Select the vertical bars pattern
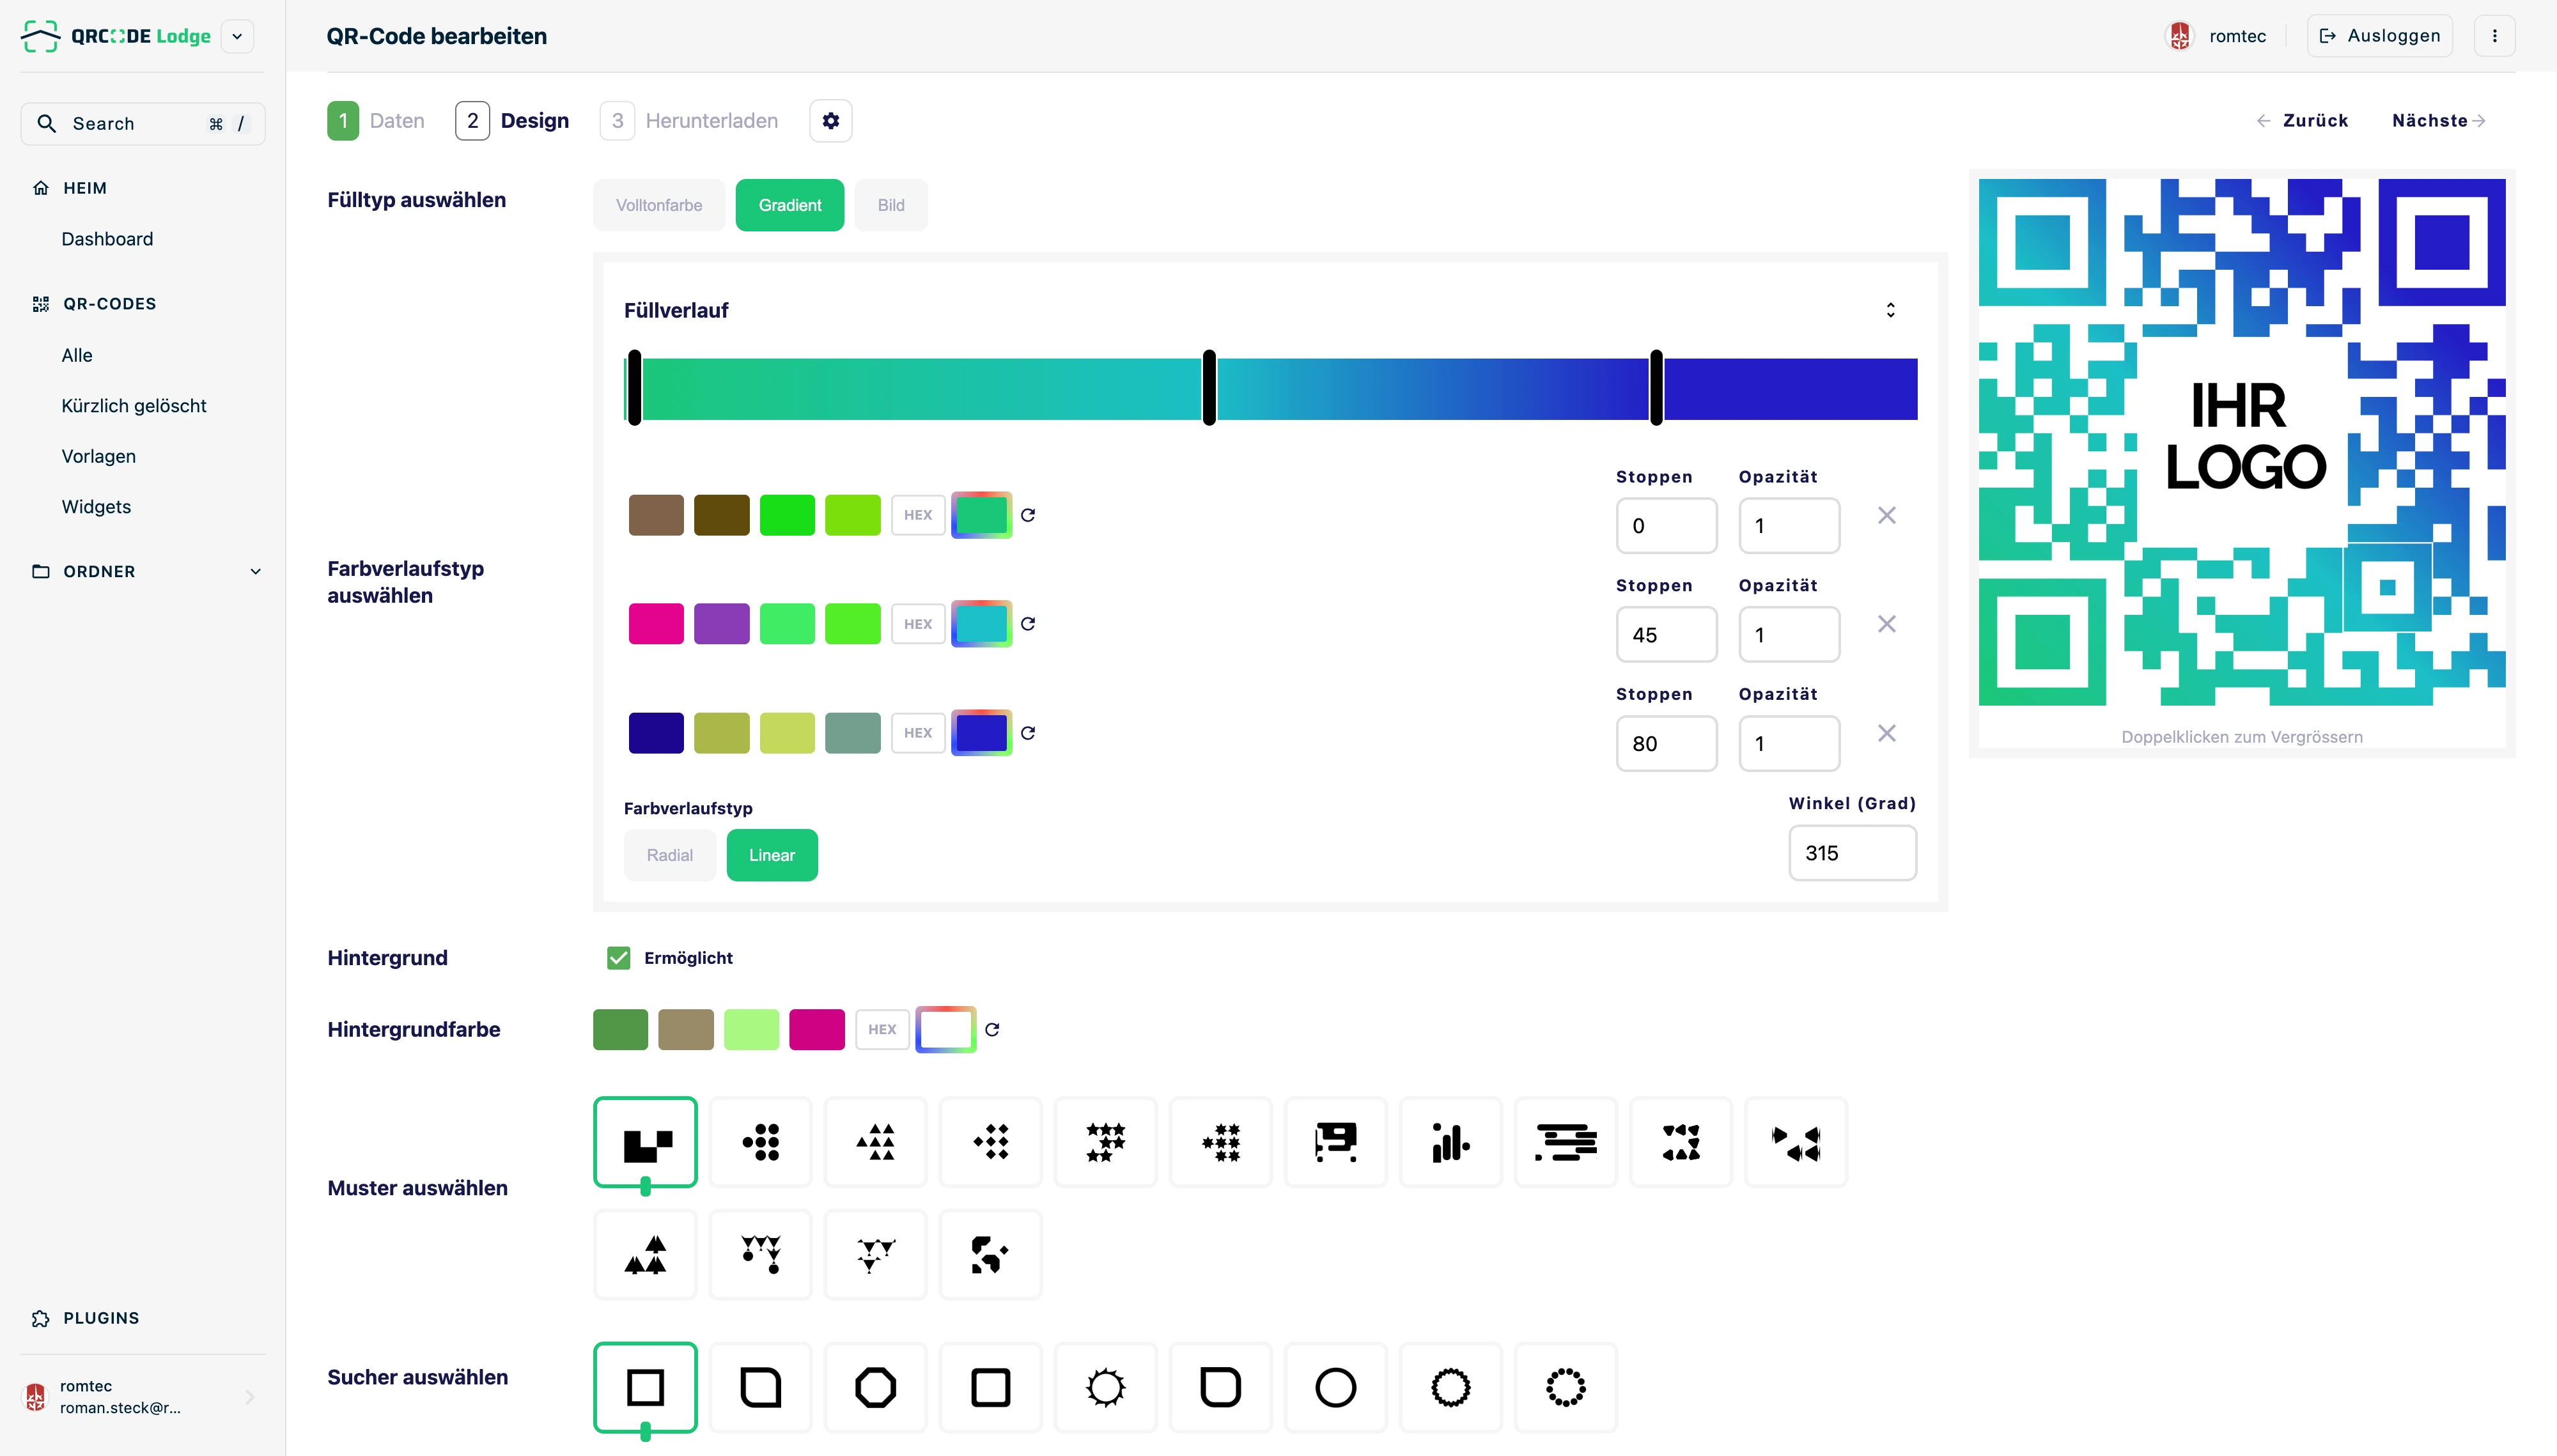 [x=1450, y=1142]
